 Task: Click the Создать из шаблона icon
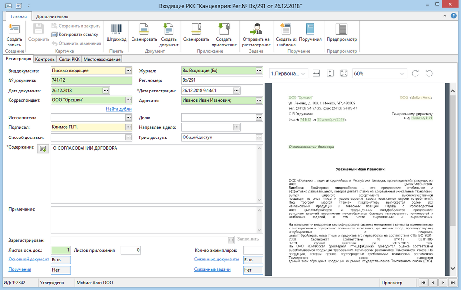point(286,30)
